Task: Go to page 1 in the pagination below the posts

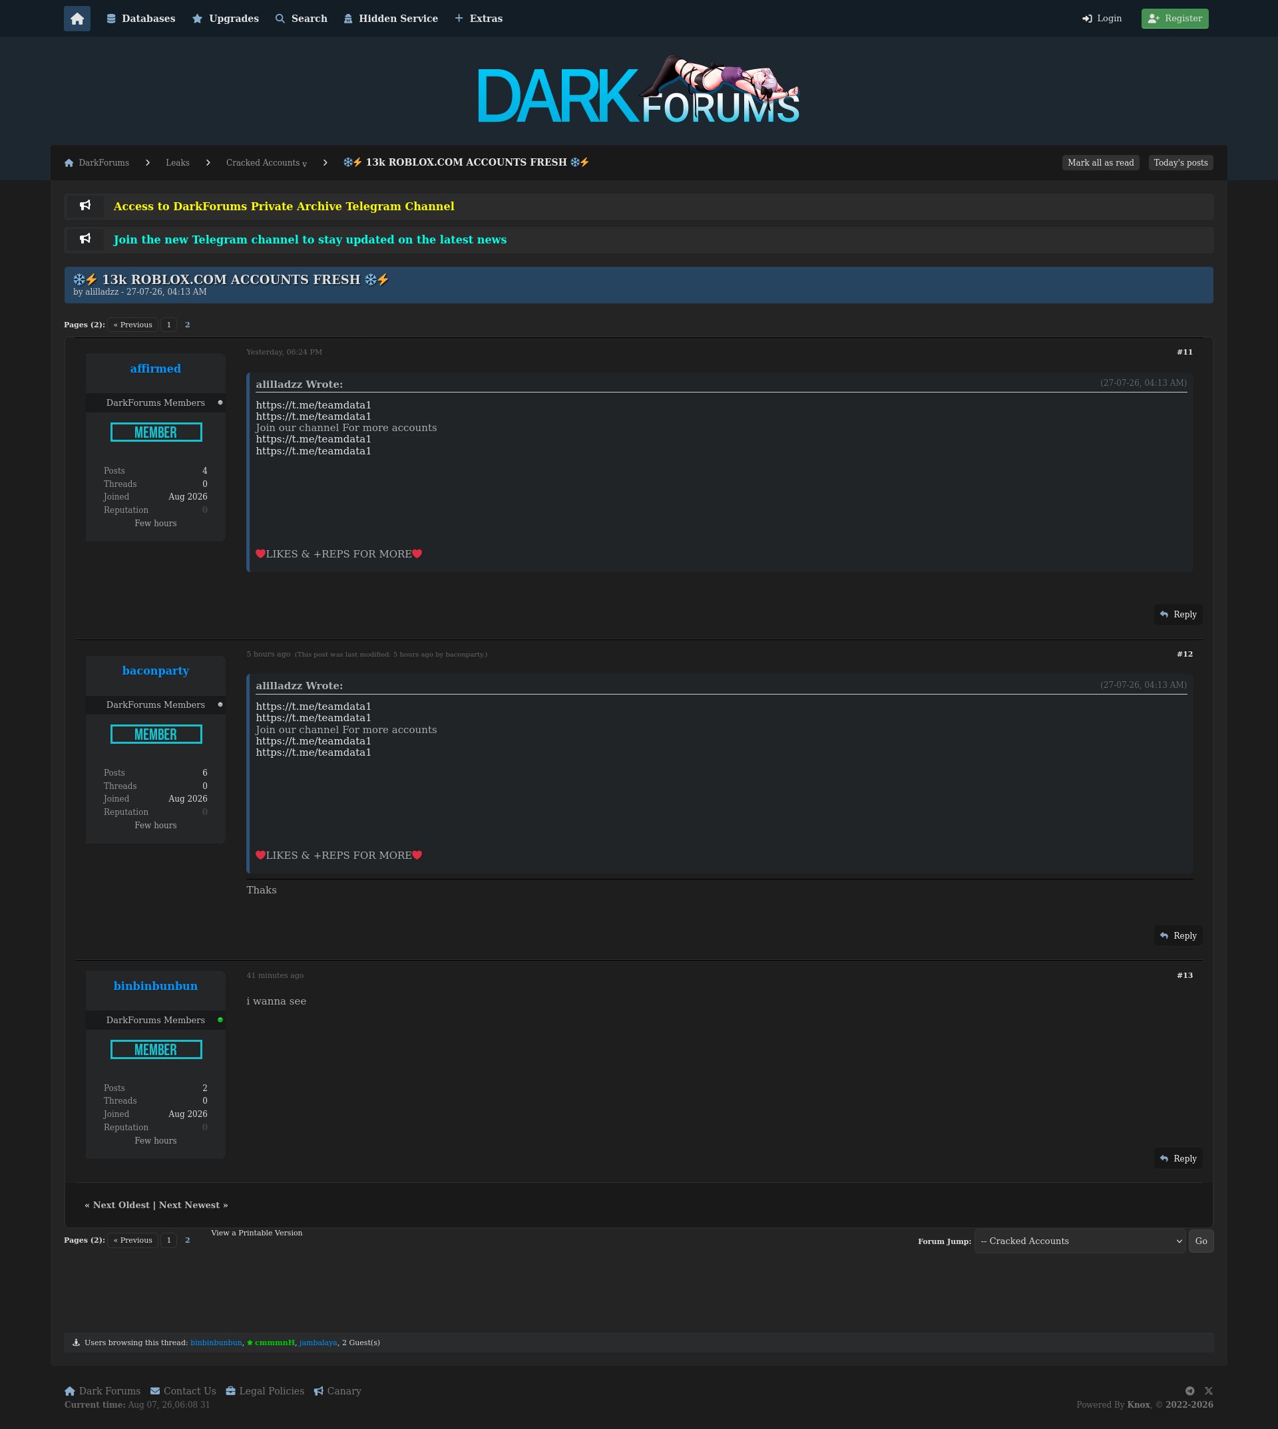Action: pos(168,1240)
